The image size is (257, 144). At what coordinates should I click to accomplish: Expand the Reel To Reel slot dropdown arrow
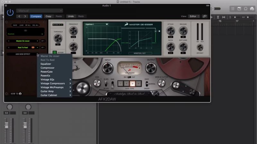click(x=38, y=47)
